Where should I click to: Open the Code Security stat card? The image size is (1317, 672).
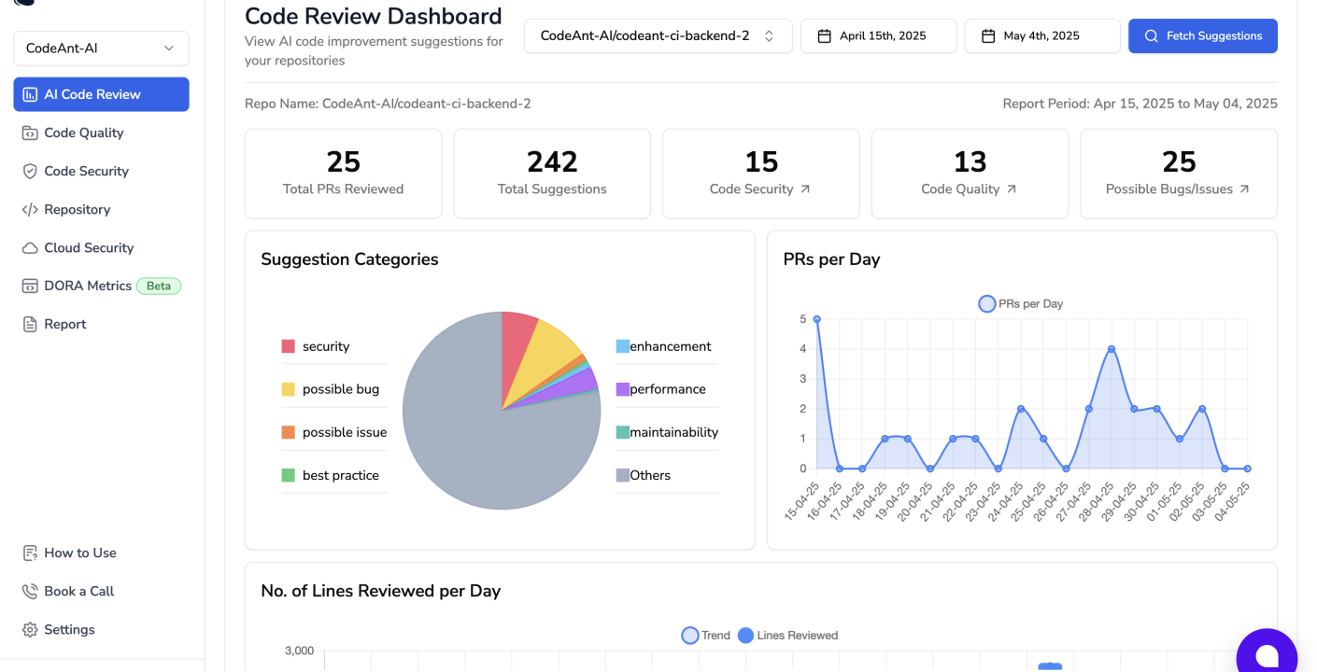click(x=761, y=174)
